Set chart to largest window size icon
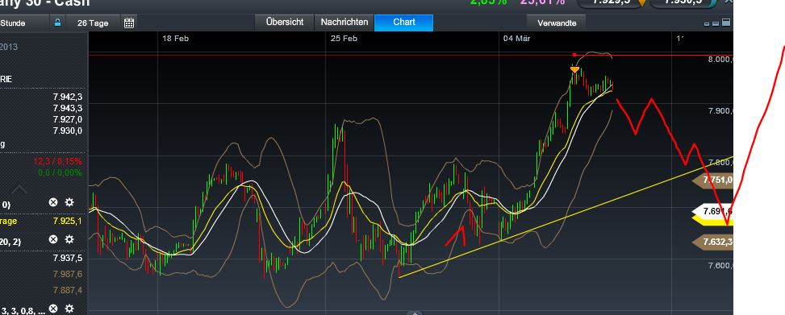The height and width of the screenshot is (315, 785). 726,23
